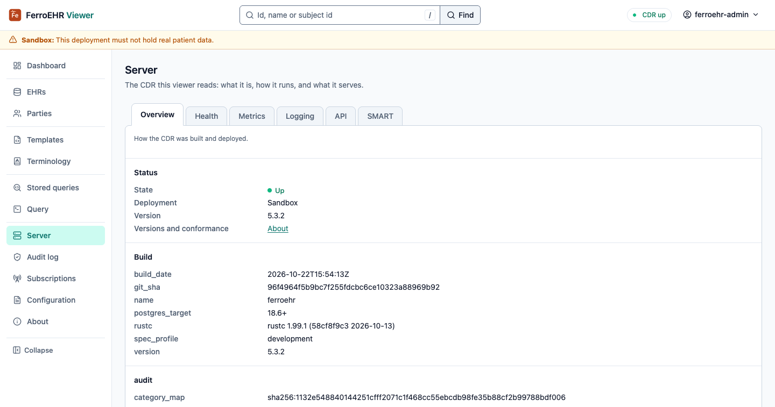The width and height of the screenshot is (775, 407).
Task: Click the category_map sha256 hash value
Action: click(417, 397)
